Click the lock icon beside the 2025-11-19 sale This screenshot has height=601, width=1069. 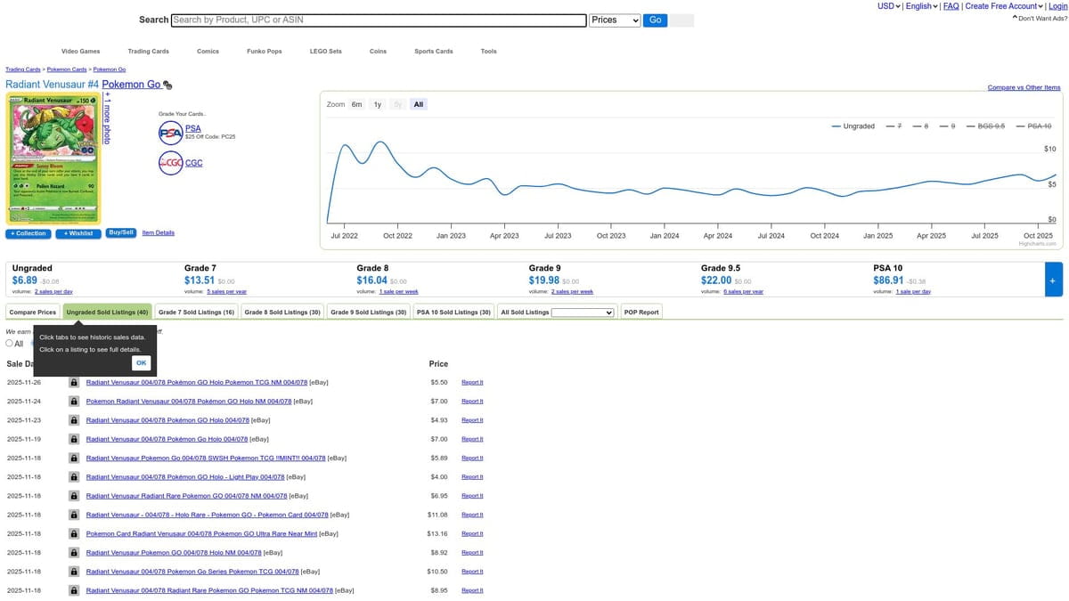pyautogui.click(x=74, y=439)
